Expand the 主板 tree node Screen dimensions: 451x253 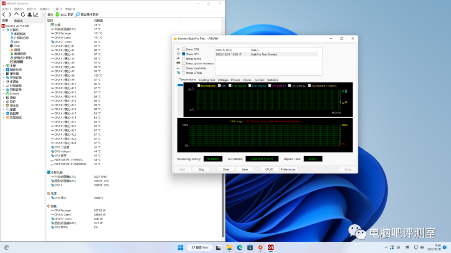tap(3, 66)
